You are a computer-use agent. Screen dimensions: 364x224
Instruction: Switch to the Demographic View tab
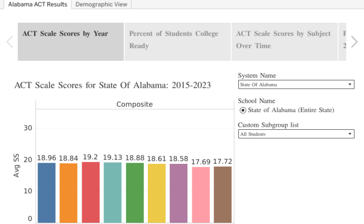(101, 4)
